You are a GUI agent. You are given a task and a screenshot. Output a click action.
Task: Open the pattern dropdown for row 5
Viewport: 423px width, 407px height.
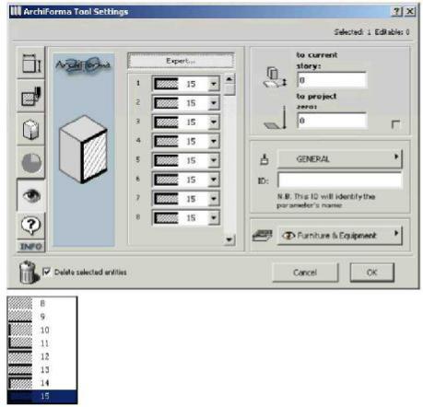(214, 160)
